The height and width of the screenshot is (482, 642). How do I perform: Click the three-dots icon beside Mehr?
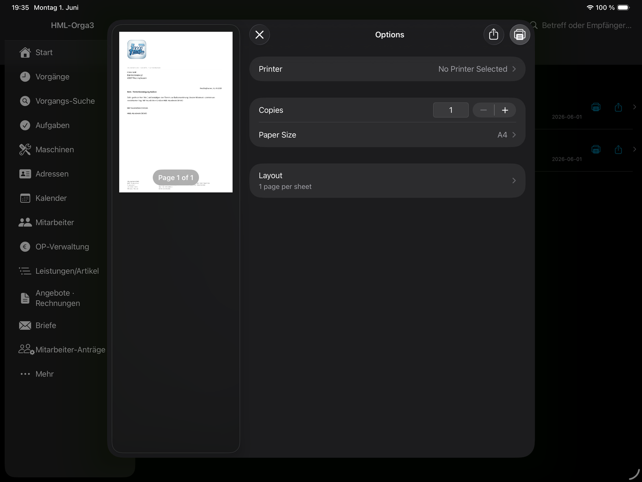tap(25, 374)
